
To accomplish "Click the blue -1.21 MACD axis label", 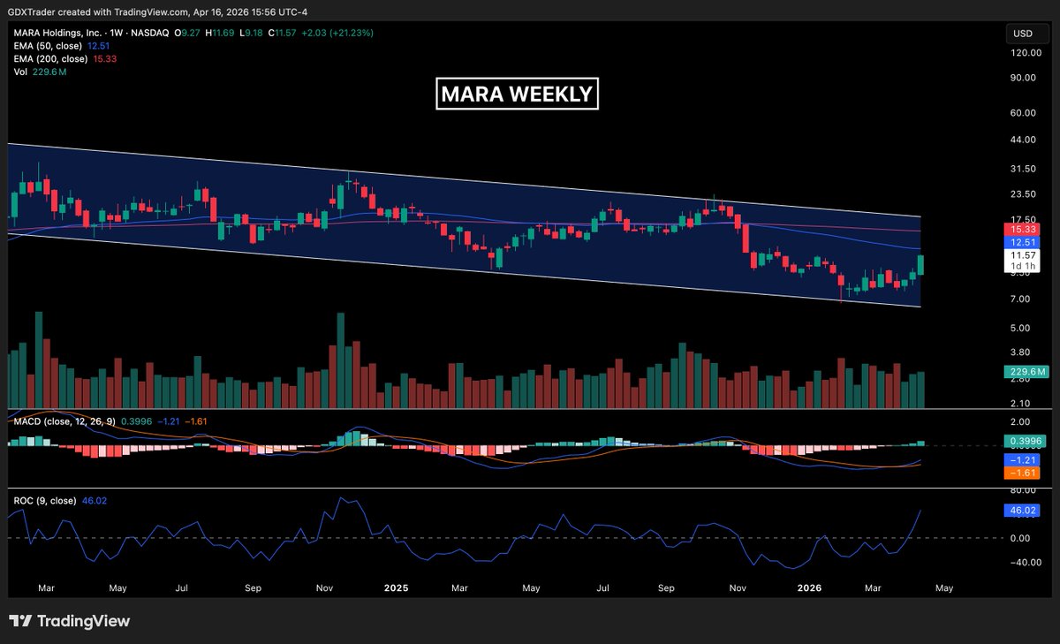I will pos(1022,460).
